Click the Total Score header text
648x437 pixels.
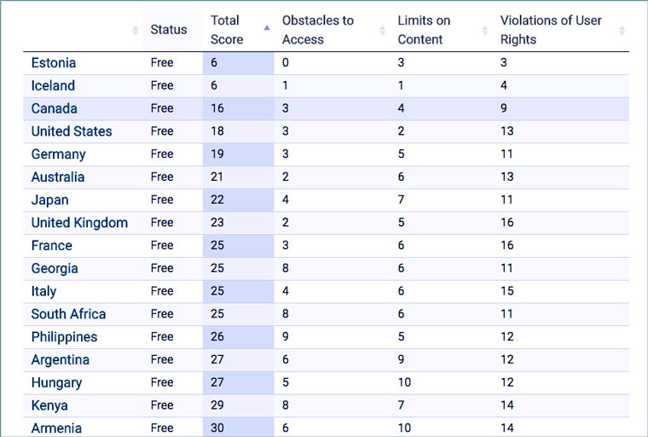[227, 30]
